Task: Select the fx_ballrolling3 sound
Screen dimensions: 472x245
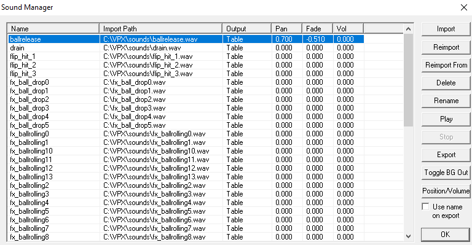Action: pyautogui.click(x=186, y=194)
